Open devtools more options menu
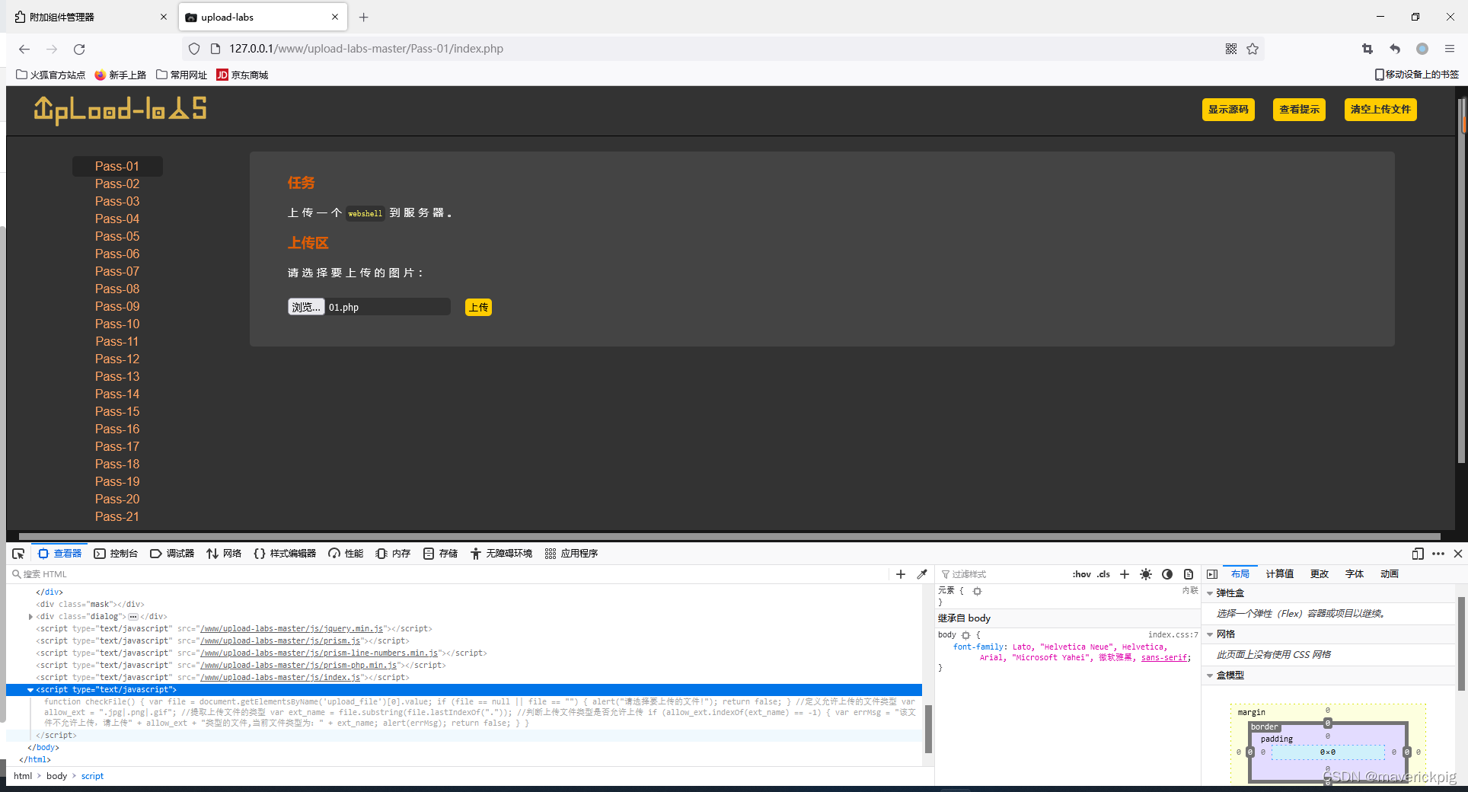The height and width of the screenshot is (792, 1468). point(1438,554)
